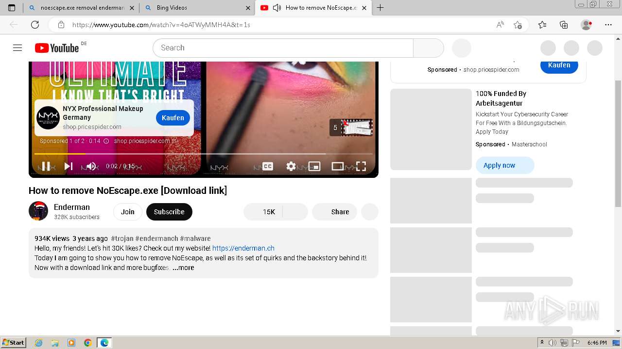Reload the page
622x349 pixels.
coord(35,25)
